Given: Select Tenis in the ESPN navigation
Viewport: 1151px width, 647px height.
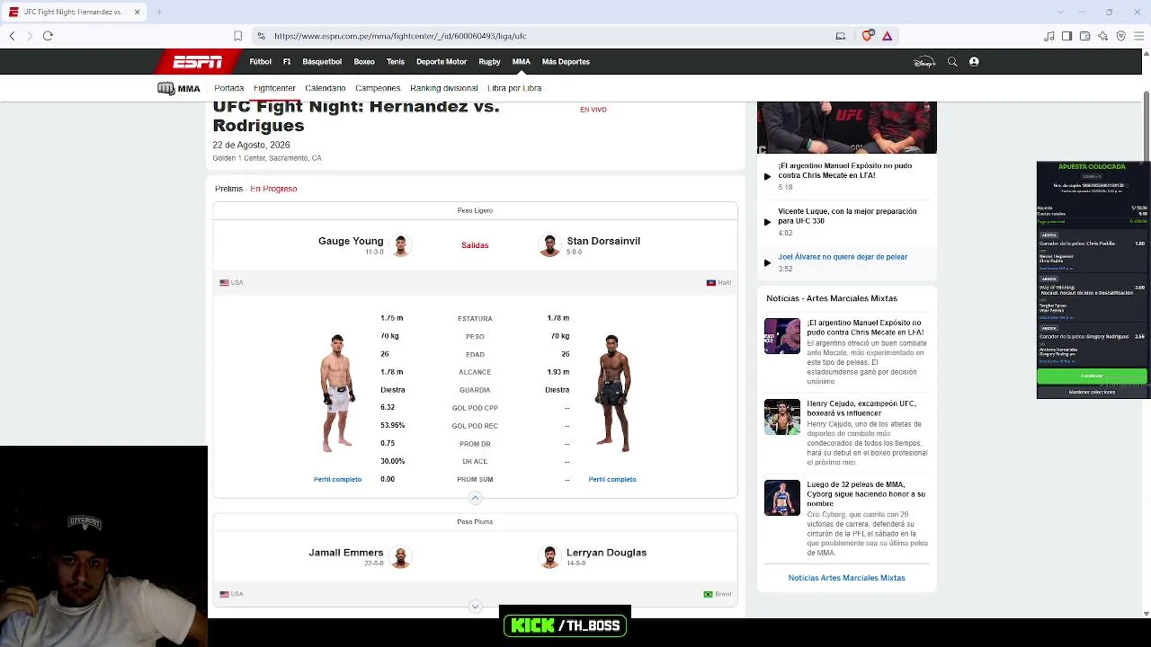Looking at the screenshot, I should 396,62.
